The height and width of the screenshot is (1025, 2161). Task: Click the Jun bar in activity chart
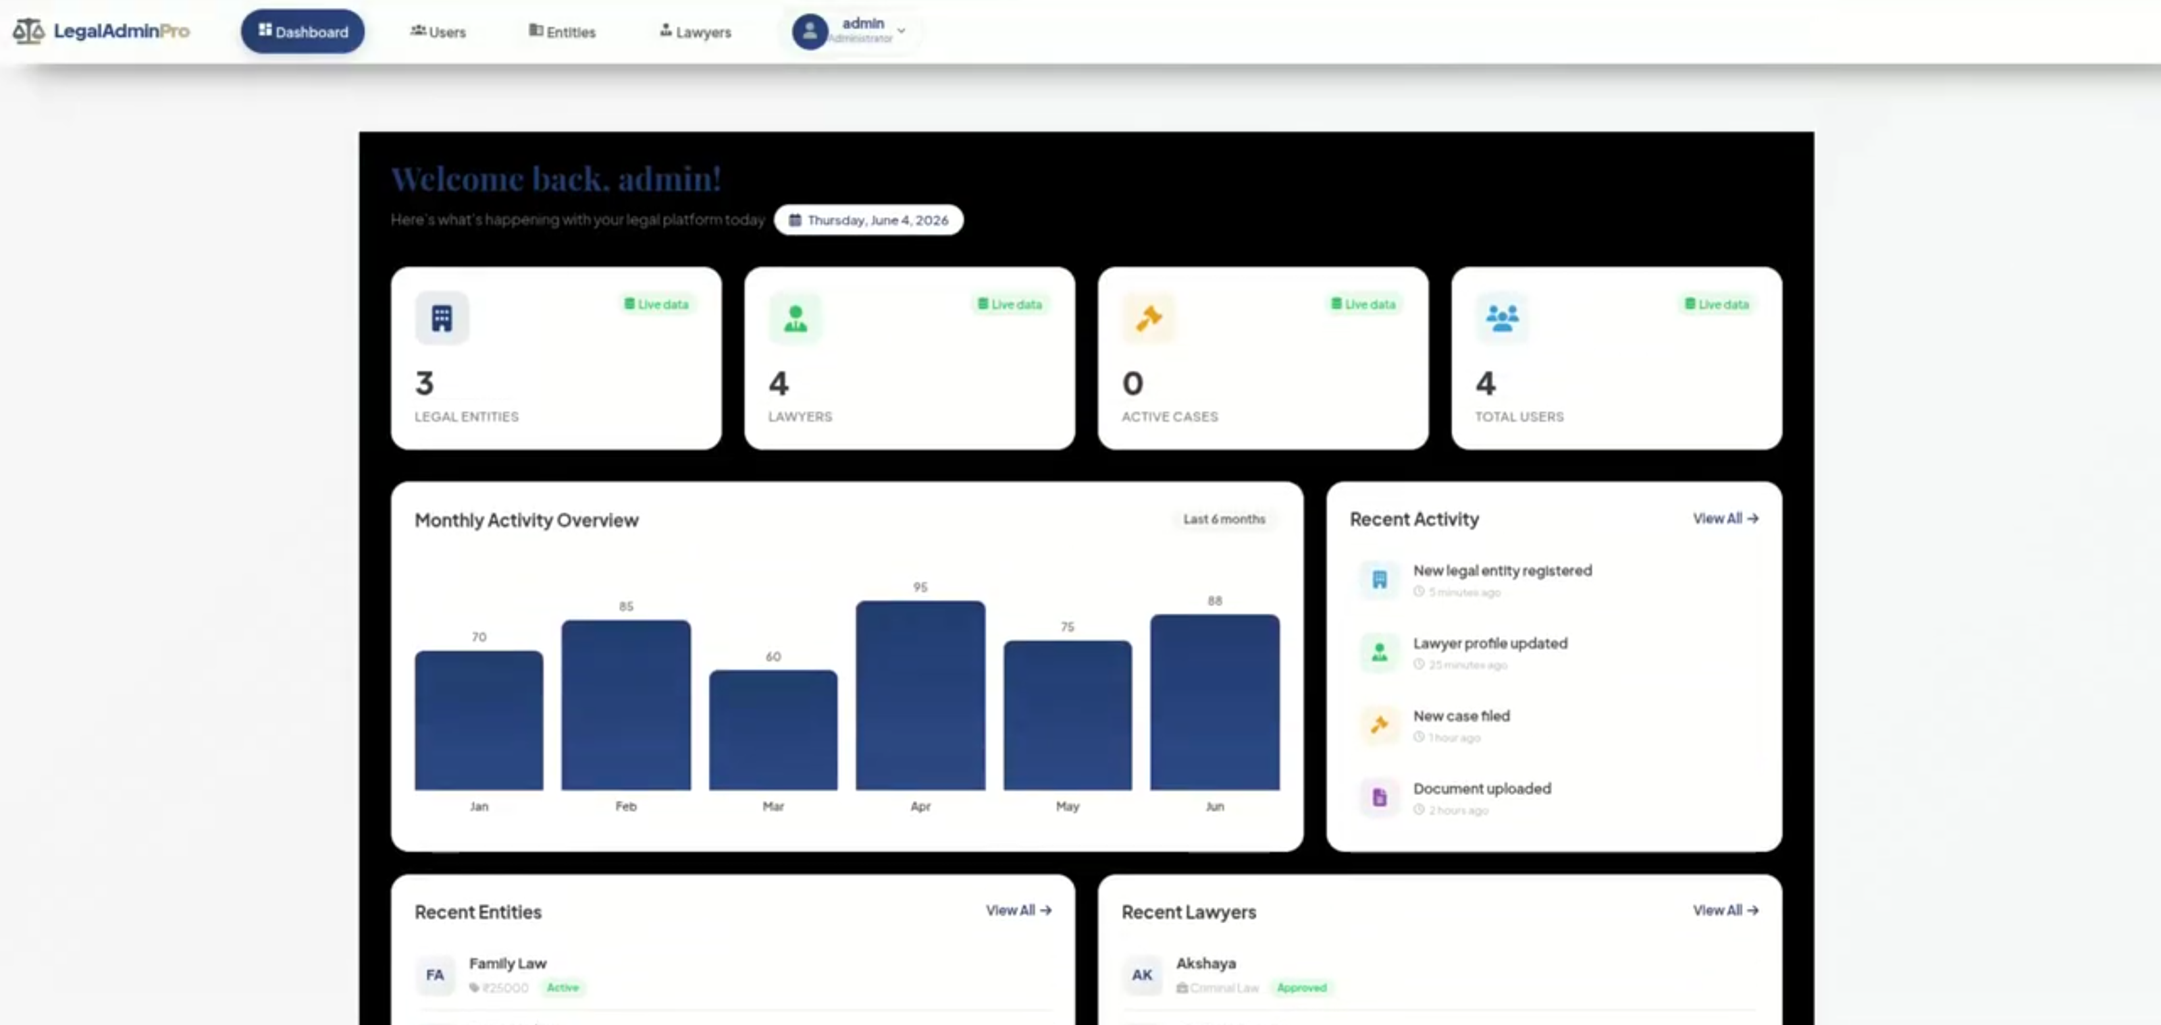point(1215,702)
